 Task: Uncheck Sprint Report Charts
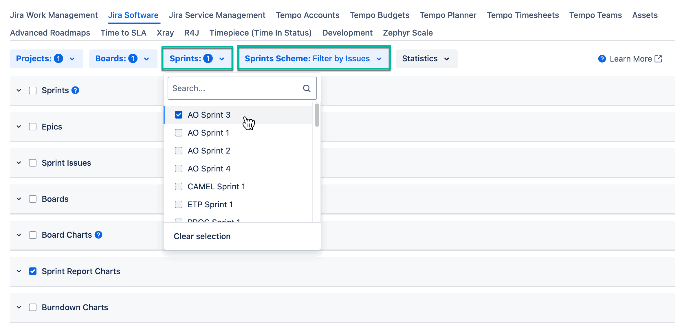[33, 271]
